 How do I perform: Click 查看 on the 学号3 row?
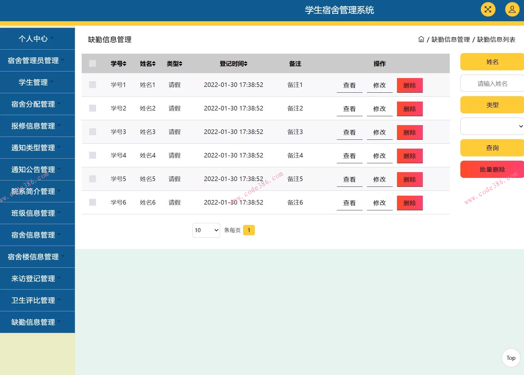pyautogui.click(x=349, y=132)
